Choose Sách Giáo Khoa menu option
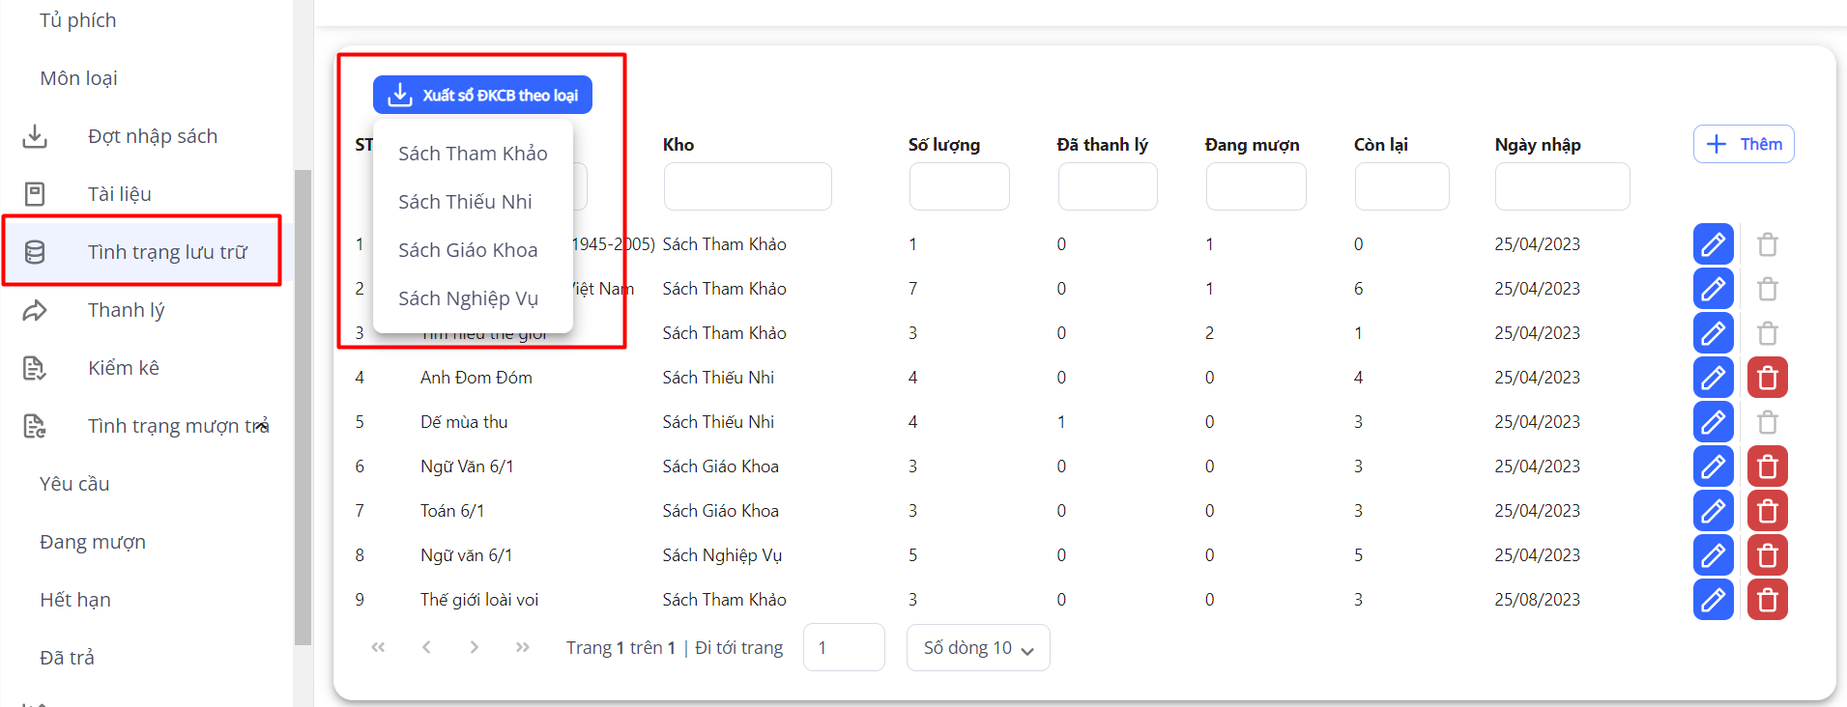Screen dimensions: 1847x707 pos(468,250)
